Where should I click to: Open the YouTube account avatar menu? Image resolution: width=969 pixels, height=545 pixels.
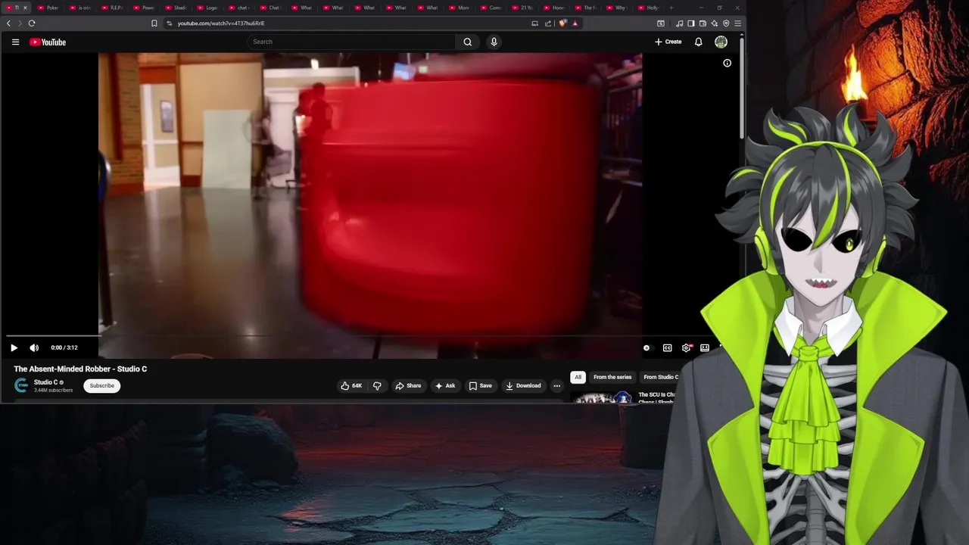click(x=721, y=42)
